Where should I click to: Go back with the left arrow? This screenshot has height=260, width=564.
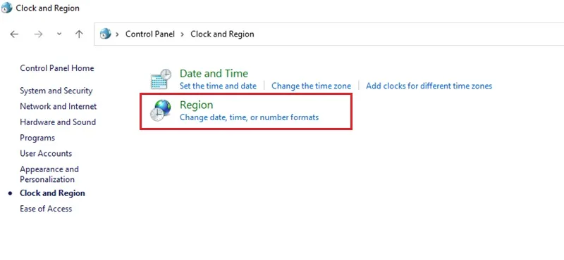14,34
